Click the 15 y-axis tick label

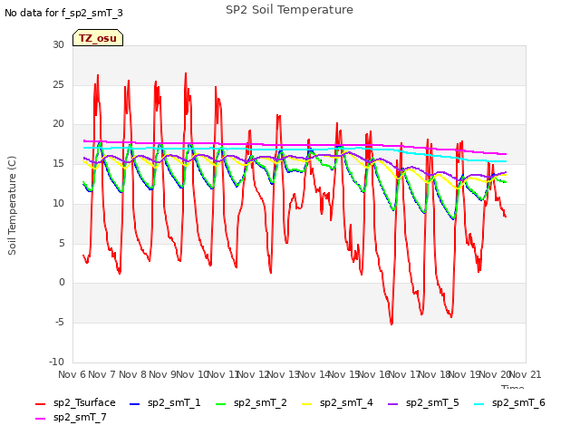point(58,163)
